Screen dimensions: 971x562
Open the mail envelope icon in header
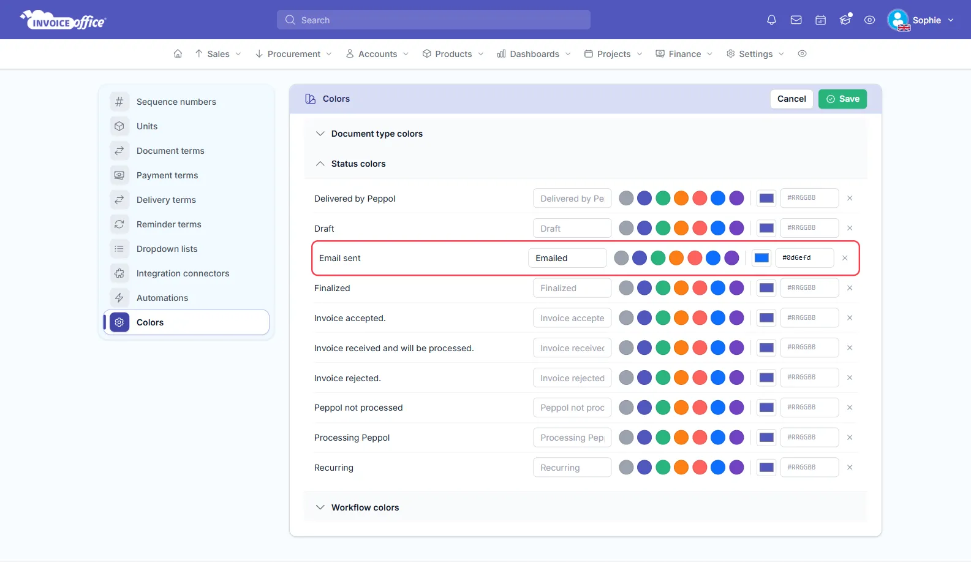coord(796,20)
